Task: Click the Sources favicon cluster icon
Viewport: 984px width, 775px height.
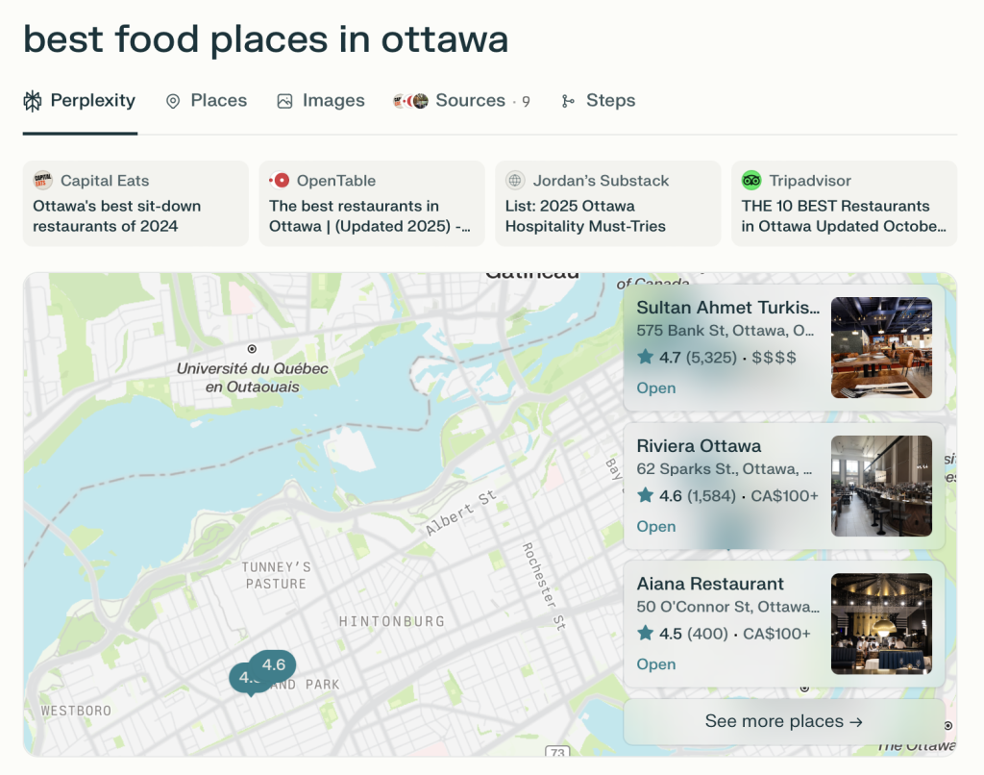Action: click(x=411, y=101)
